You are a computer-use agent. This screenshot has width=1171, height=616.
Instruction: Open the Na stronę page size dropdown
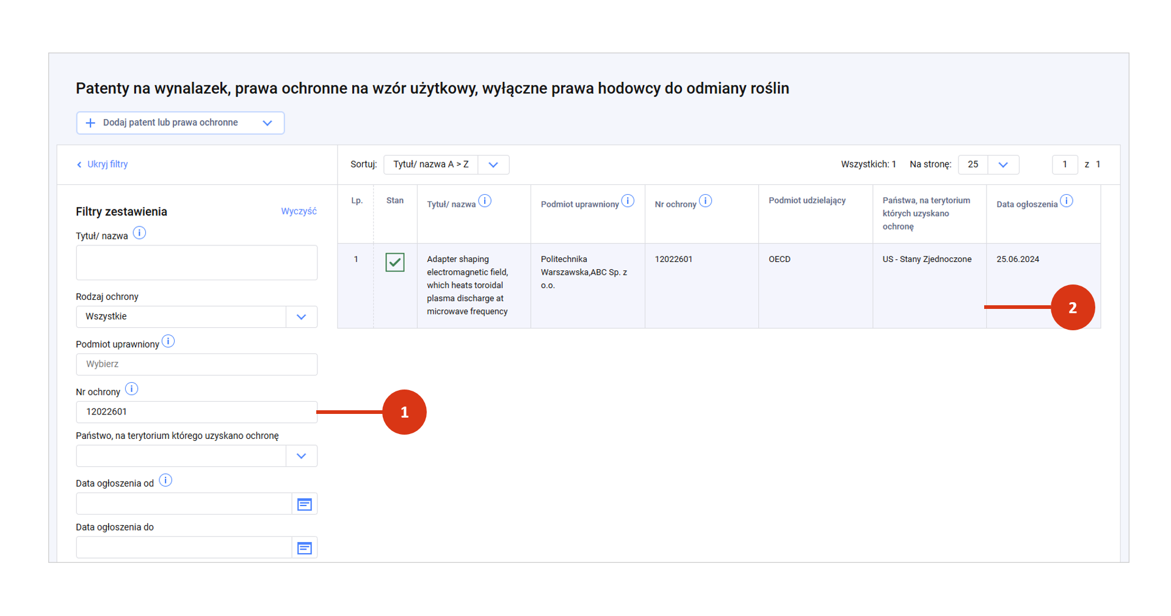pyautogui.click(x=1002, y=165)
